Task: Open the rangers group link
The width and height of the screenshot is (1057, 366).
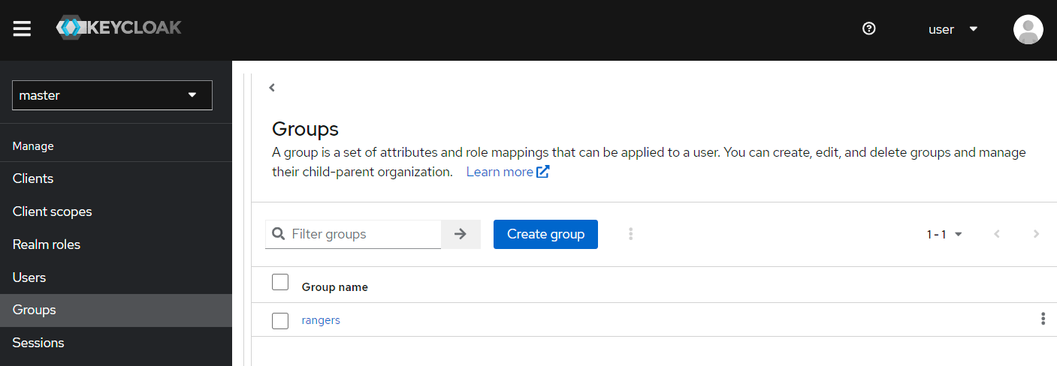Action: (x=321, y=320)
